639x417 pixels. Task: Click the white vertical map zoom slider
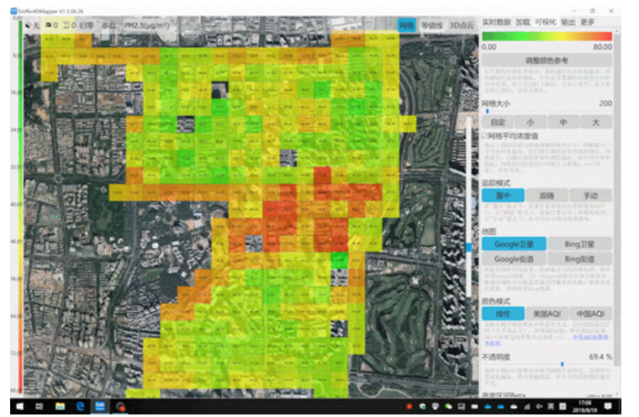pyautogui.click(x=468, y=206)
